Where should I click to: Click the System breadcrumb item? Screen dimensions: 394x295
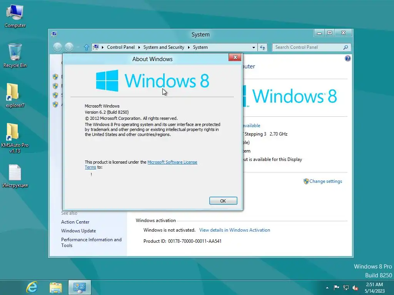(200, 47)
